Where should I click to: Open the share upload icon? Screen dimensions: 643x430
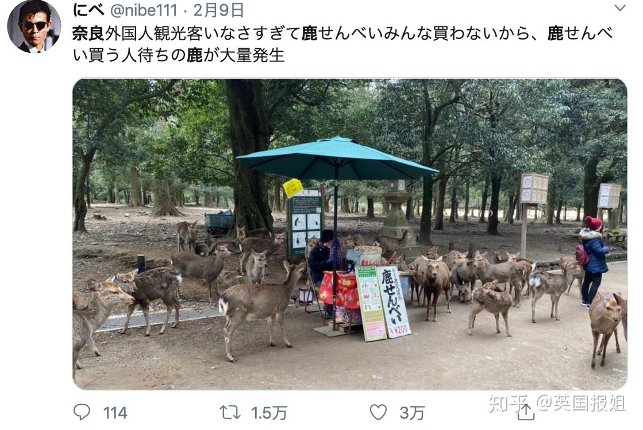coord(526,412)
